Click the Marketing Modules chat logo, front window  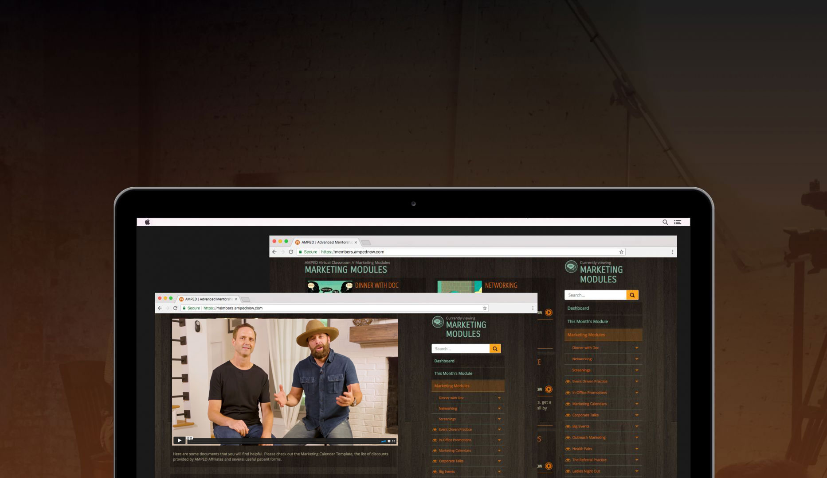pos(438,322)
